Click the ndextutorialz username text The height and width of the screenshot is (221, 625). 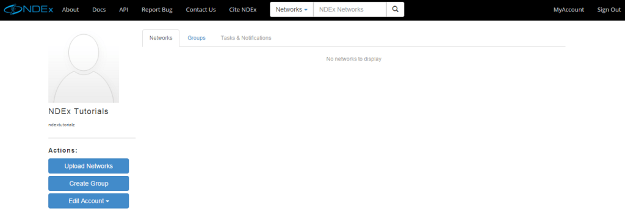62,125
